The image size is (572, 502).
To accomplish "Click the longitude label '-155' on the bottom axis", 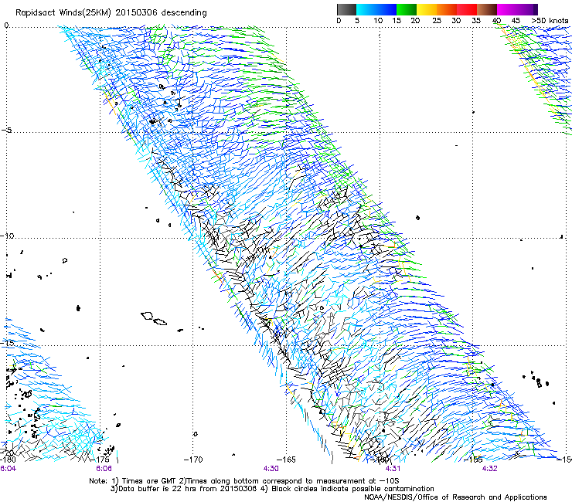I will (x=473, y=460).
